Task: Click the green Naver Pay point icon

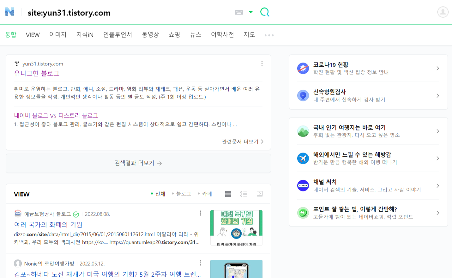Action: tap(303, 213)
